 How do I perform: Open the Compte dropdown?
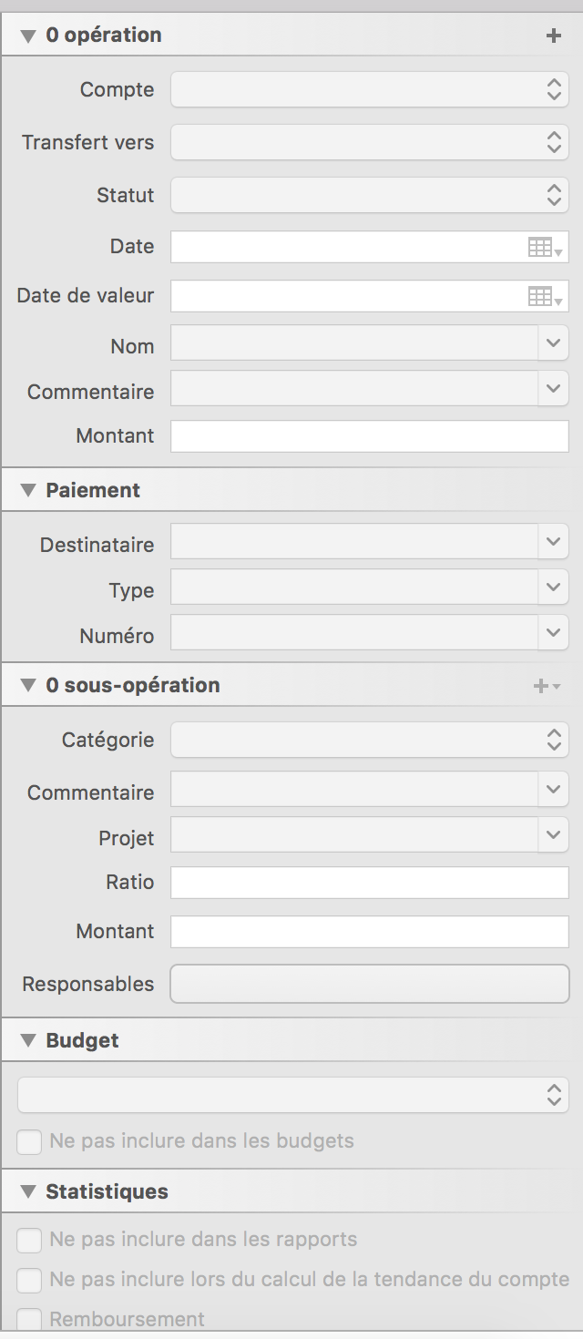pos(370,89)
